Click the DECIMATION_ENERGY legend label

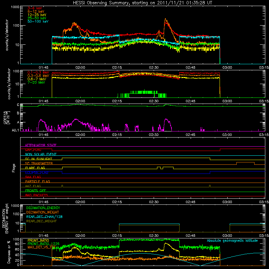(x=43, y=208)
